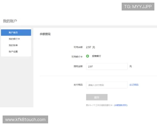Viewport: 157px width, 126px height.
Task: Click the 支付密码 label
Action: tap(78, 85)
